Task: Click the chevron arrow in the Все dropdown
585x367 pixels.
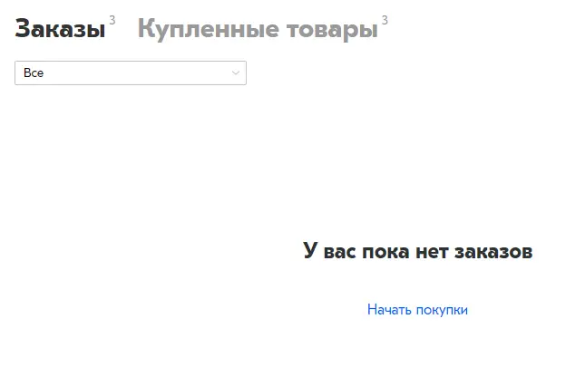Action: (x=236, y=73)
